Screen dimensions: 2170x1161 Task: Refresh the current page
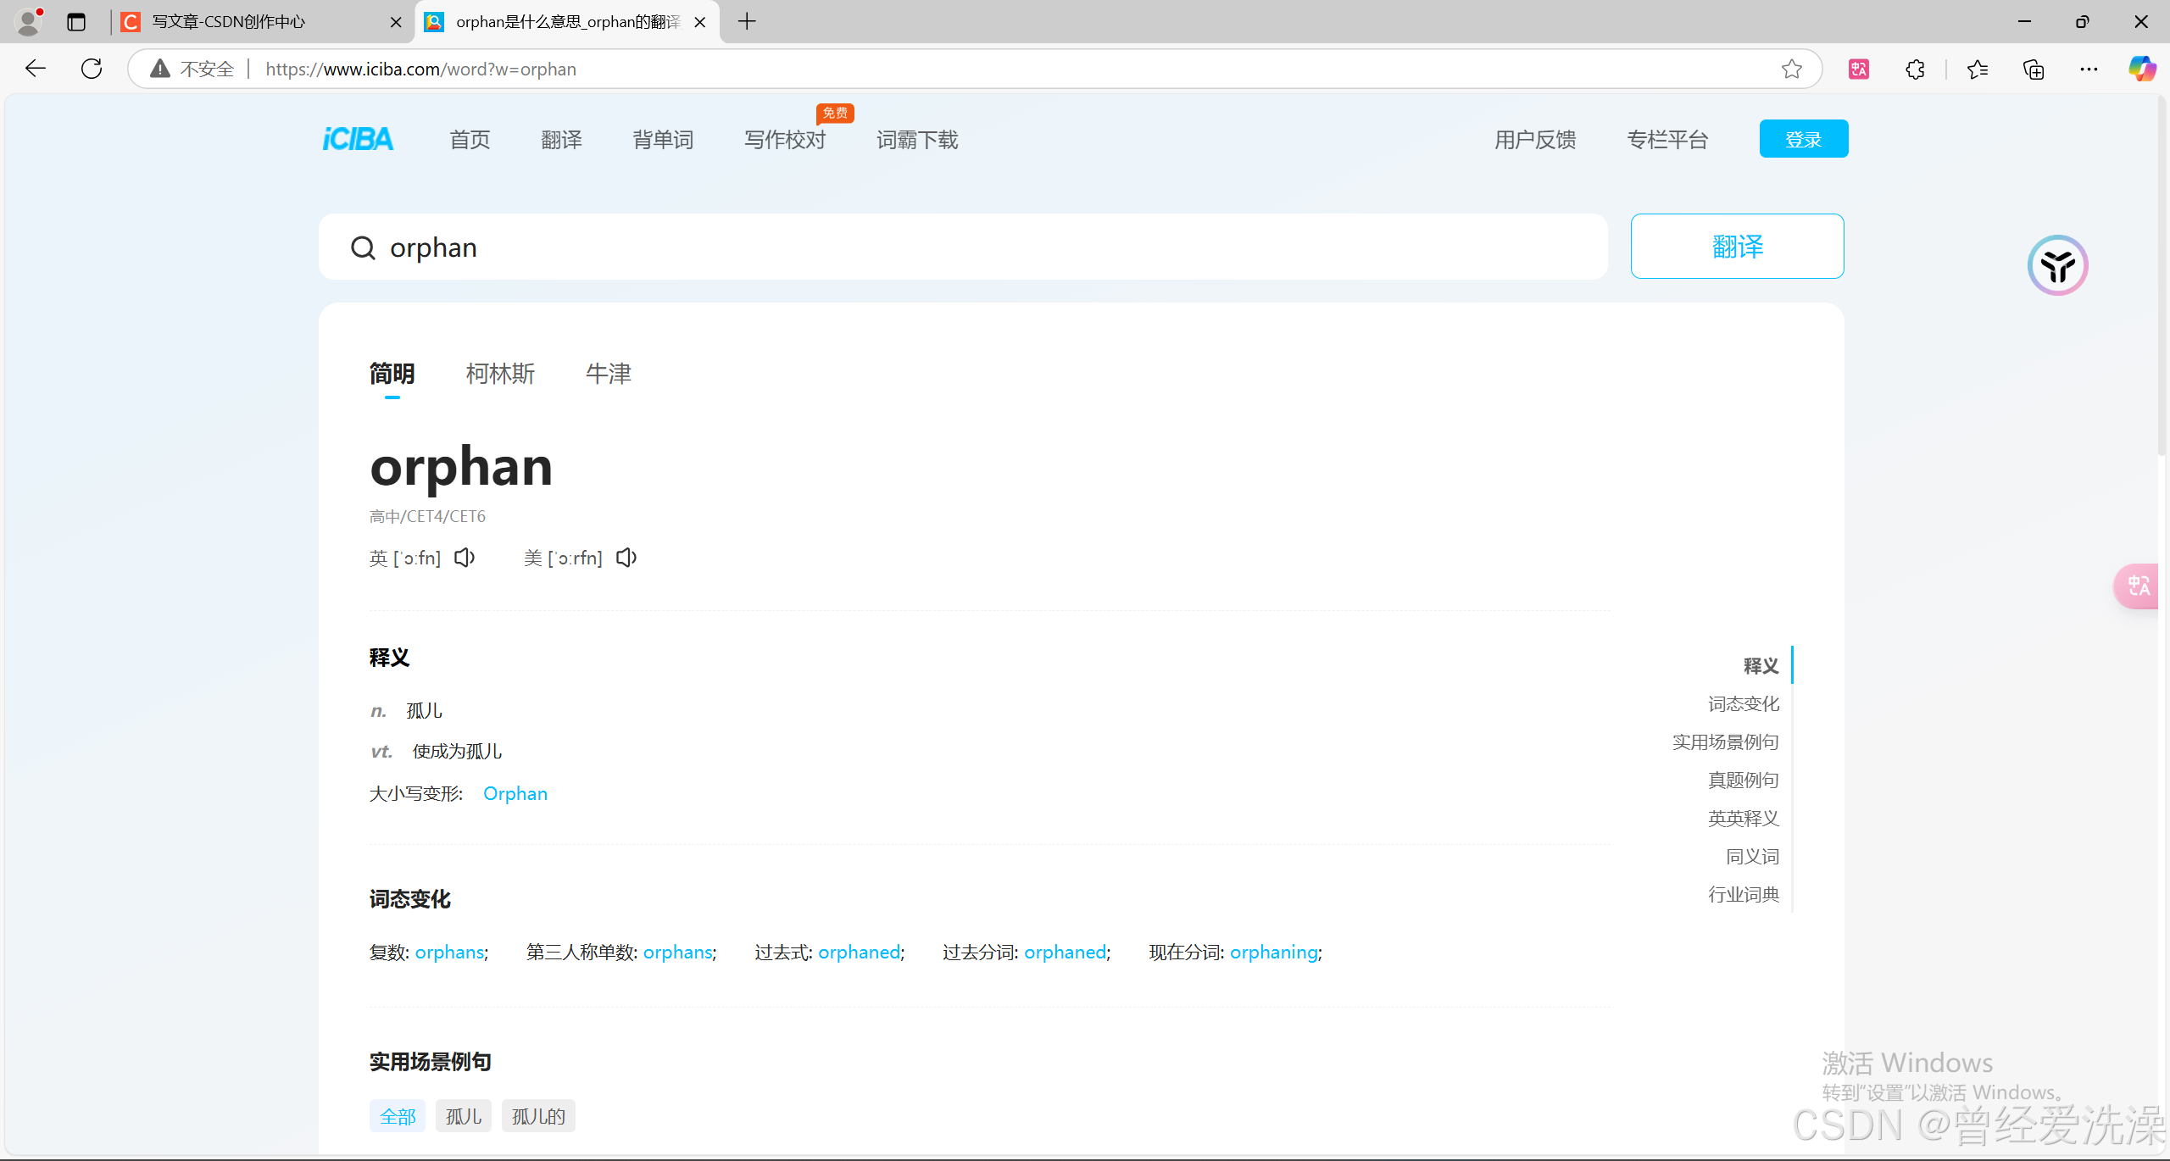[92, 69]
